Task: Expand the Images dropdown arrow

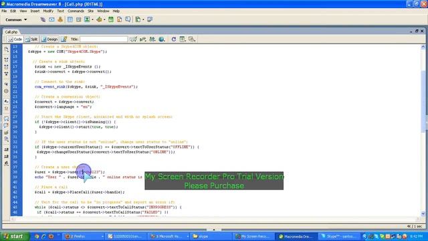Action: [x=92, y=19]
